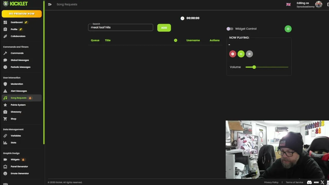Open the Points System page
The height and width of the screenshot is (185, 329).
pos(18,105)
